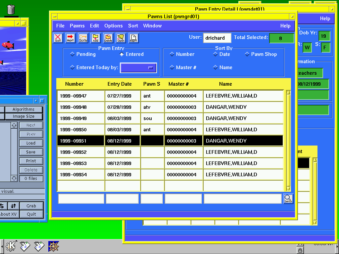Click the Delete toolbar icon
Viewport: 339px width, 254px height.
[108, 38]
